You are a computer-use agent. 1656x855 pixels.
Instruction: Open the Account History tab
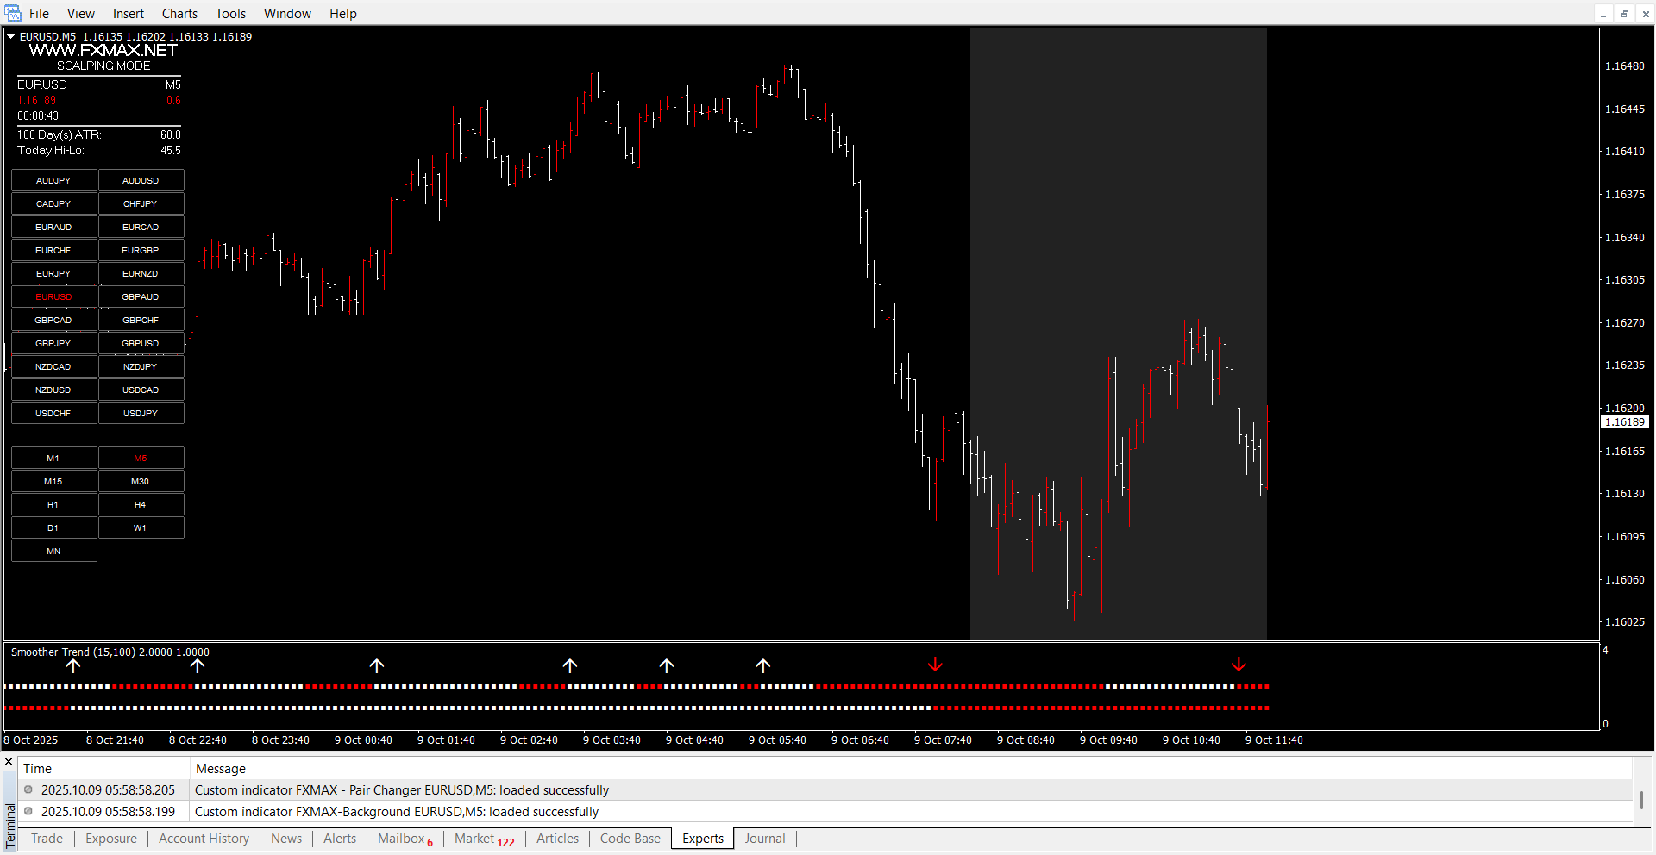pos(204,839)
